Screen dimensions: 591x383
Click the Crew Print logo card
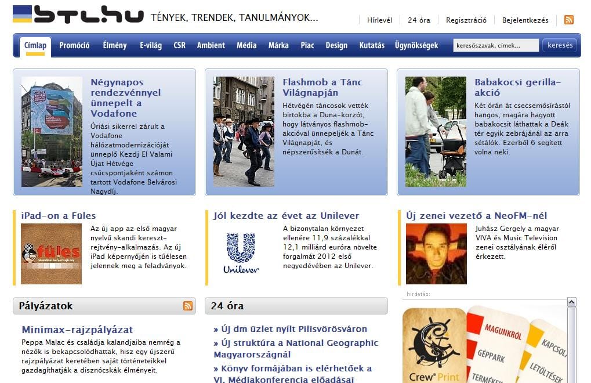point(434,346)
